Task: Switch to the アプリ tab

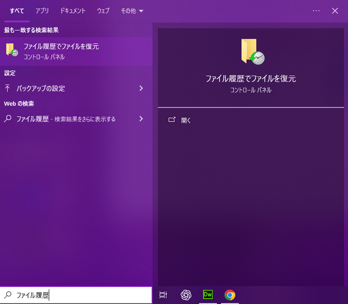Action: (42, 11)
